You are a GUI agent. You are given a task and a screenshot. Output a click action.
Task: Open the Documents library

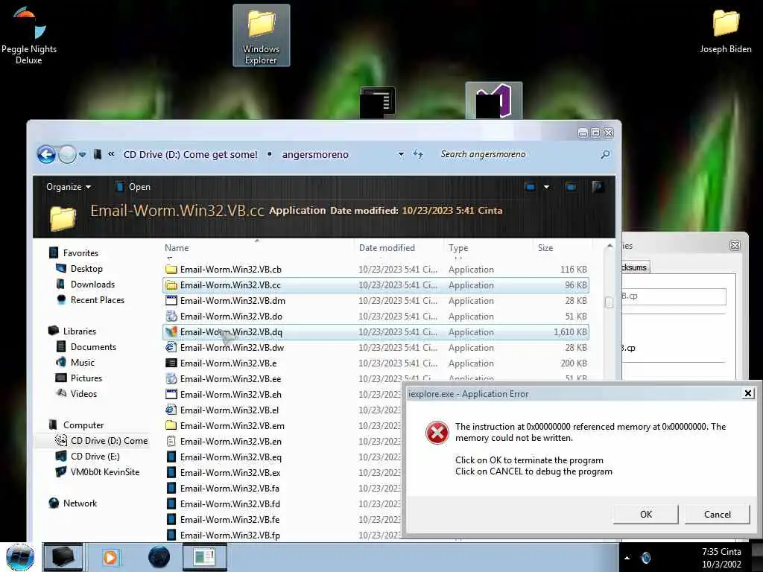click(x=86, y=347)
